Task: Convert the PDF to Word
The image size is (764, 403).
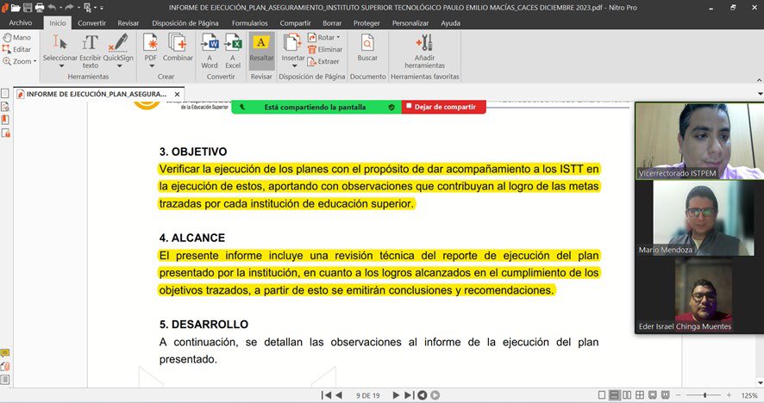Action: pyautogui.click(x=210, y=51)
